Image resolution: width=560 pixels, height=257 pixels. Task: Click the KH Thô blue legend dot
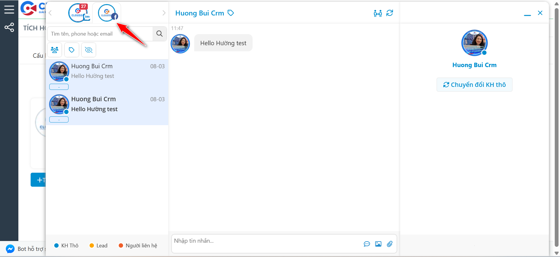pyautogui.click(x=57, y=246)
